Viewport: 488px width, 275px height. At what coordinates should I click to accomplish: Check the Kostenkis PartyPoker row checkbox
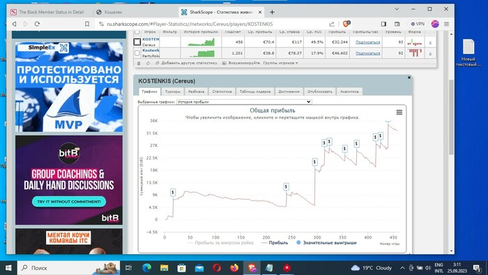(137, 53)
